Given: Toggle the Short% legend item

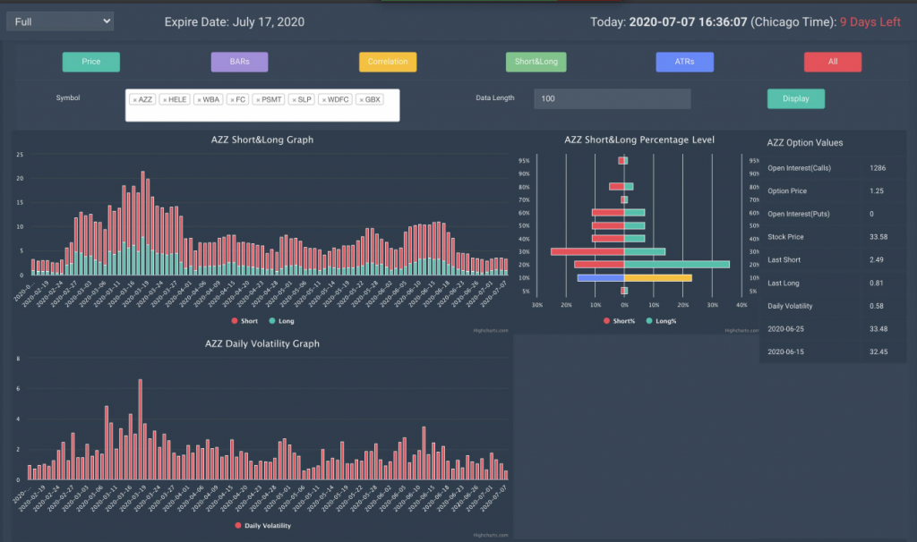Looking at the screenshot, I should click(x=620, y=321).
